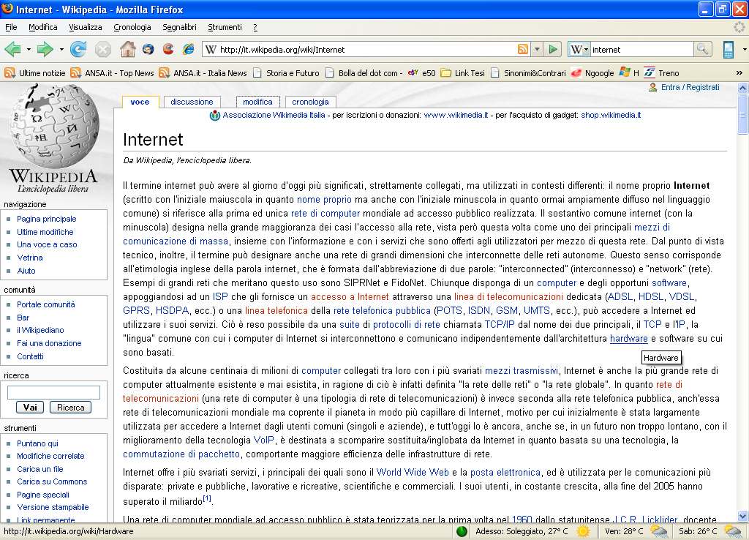Click the greyed Stop loading icon

click(102, 49)
